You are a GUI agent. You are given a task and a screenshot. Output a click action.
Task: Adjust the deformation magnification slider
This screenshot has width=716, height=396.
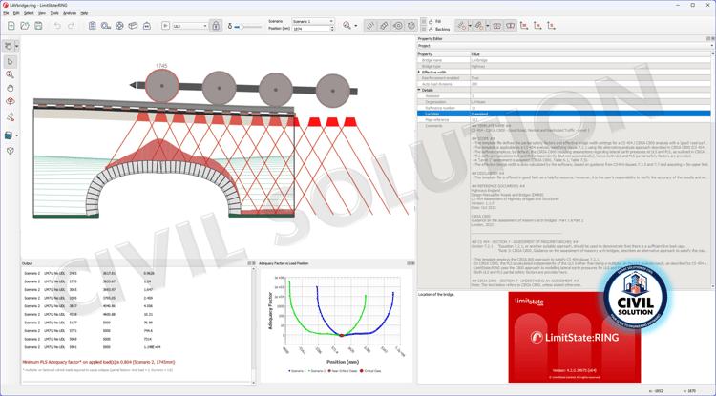(247, 27)
